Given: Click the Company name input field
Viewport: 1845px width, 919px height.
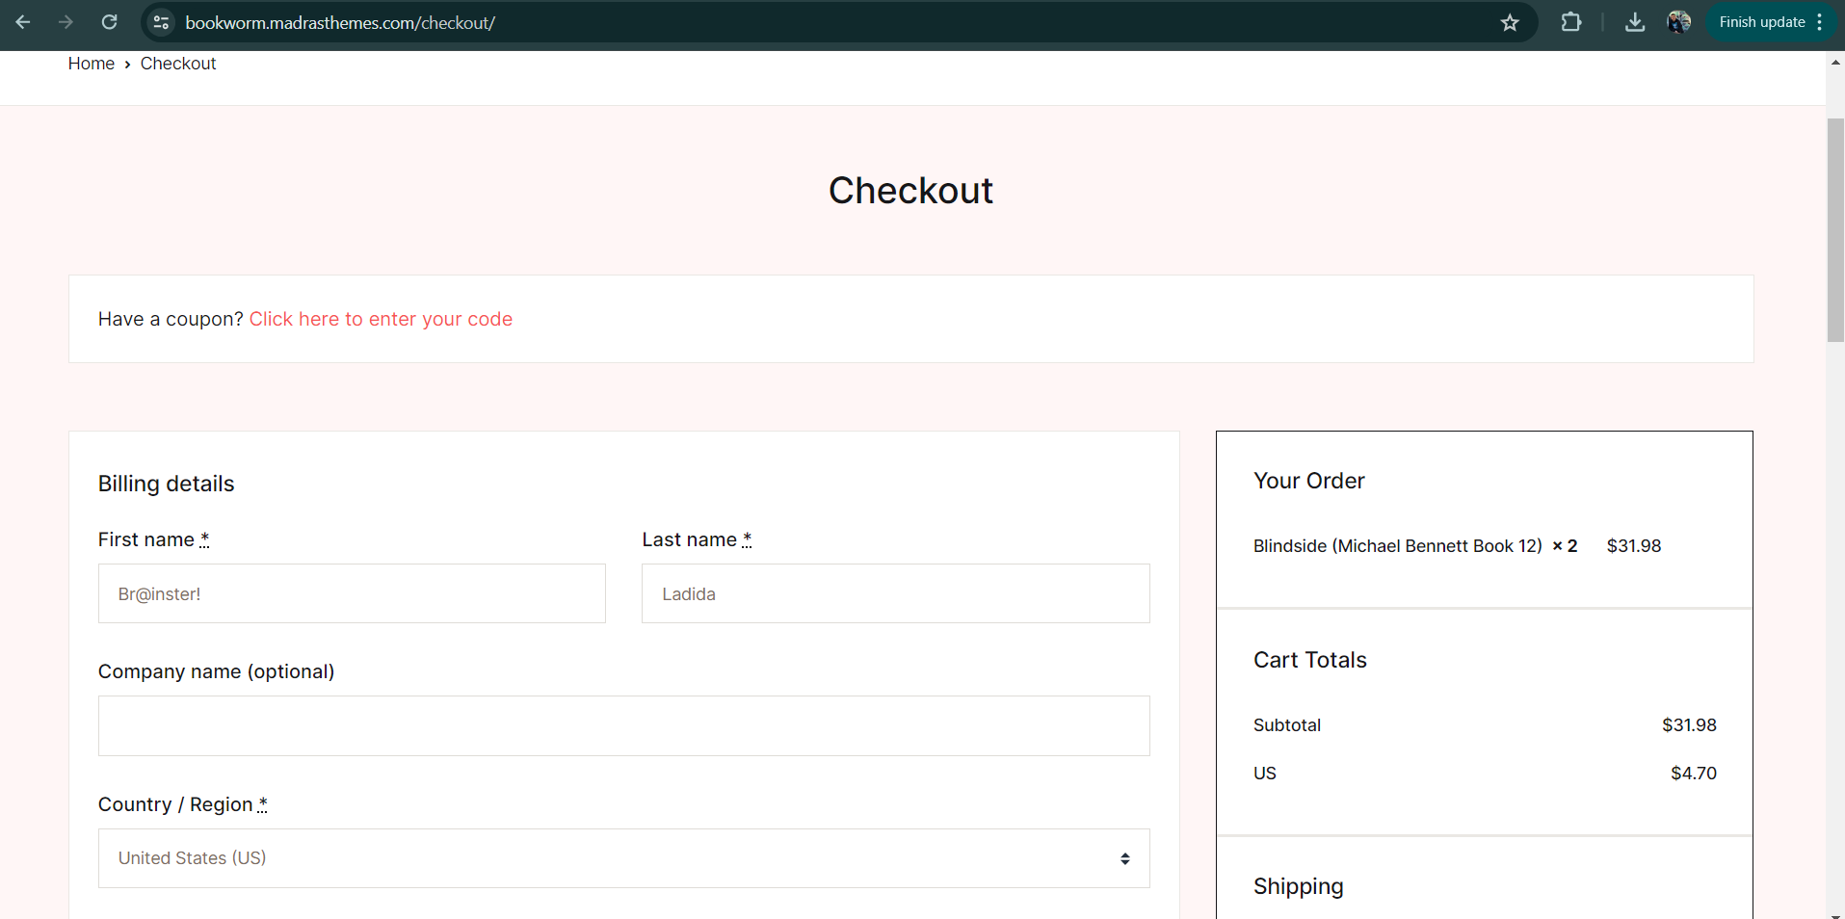Looking at the screenshot, I should 623,725.
